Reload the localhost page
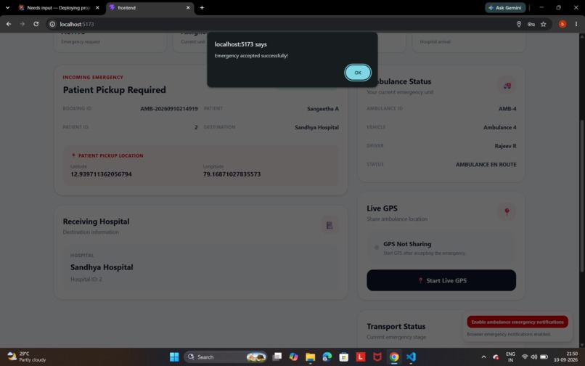Screen dimensions: 585x366 point(36,24)
